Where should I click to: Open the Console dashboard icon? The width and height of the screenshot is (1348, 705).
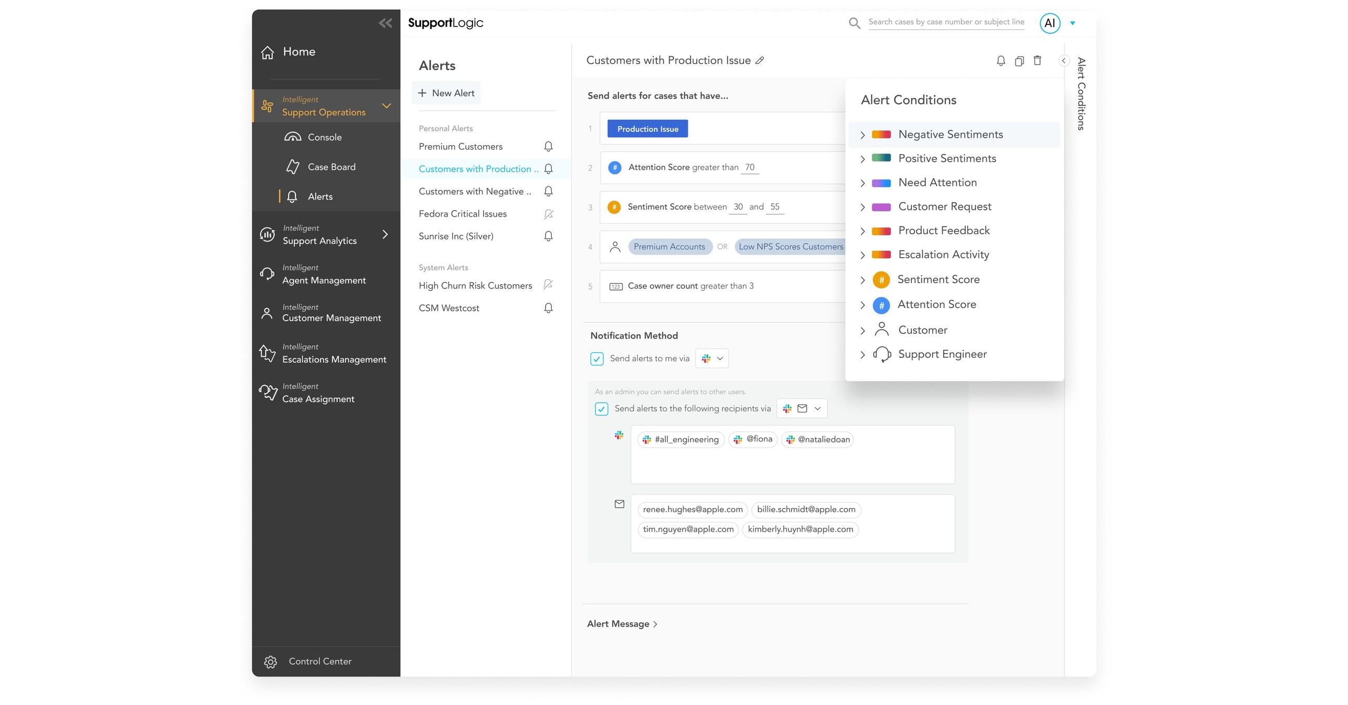(293, 137)
